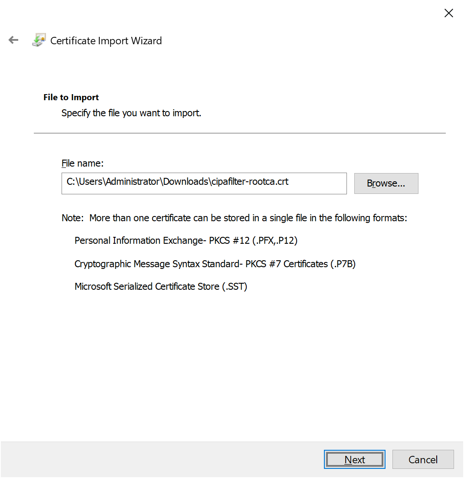
Task: Click inside the File name field
Action: (x=204, y=183)
